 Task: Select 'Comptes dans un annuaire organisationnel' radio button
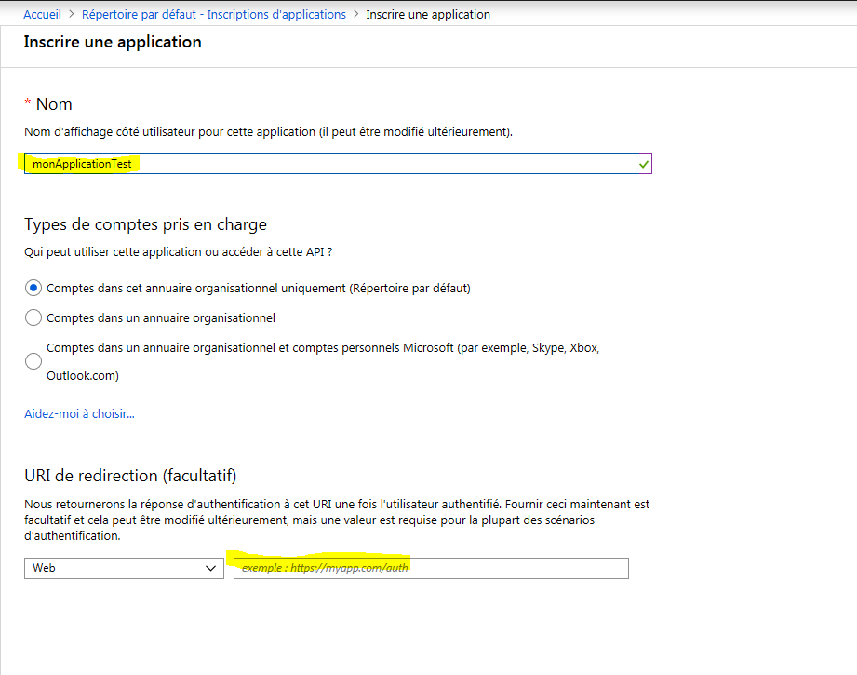pyautogui.click(x=33, y=317)
